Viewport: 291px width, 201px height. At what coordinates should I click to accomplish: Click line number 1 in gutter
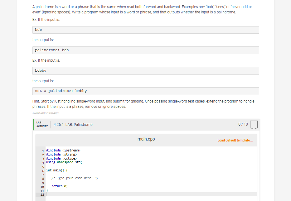[x=43, y=151]
